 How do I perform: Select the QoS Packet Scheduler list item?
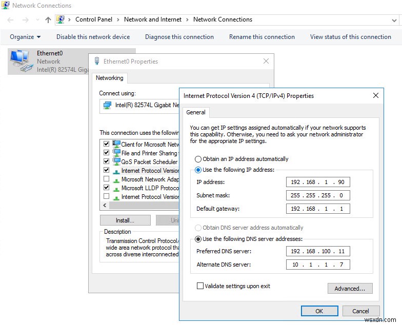coord(149,162)
